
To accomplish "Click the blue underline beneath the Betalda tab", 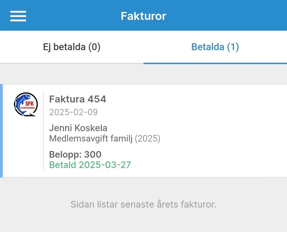I will pyautogui.click(x=215, y=63).
